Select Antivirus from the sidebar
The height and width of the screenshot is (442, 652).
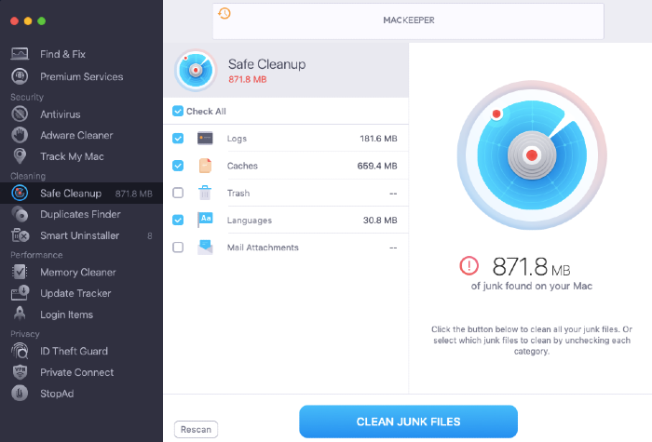61,114
